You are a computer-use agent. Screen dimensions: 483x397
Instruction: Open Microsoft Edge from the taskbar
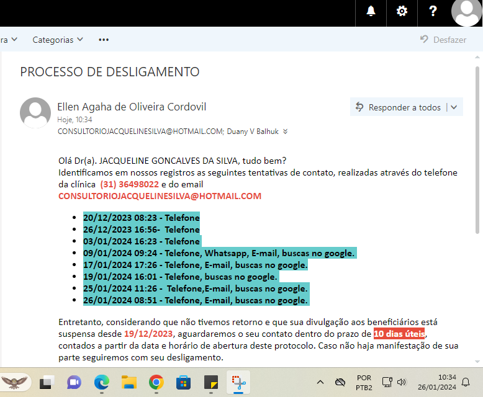pos(102,383)
